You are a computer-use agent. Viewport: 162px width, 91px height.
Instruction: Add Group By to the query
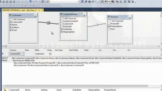pyautogui.click(x=125, y=2)
